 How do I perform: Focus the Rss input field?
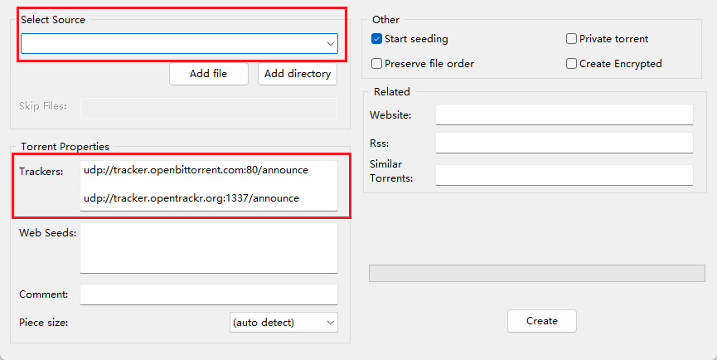(x=564, y=144)
